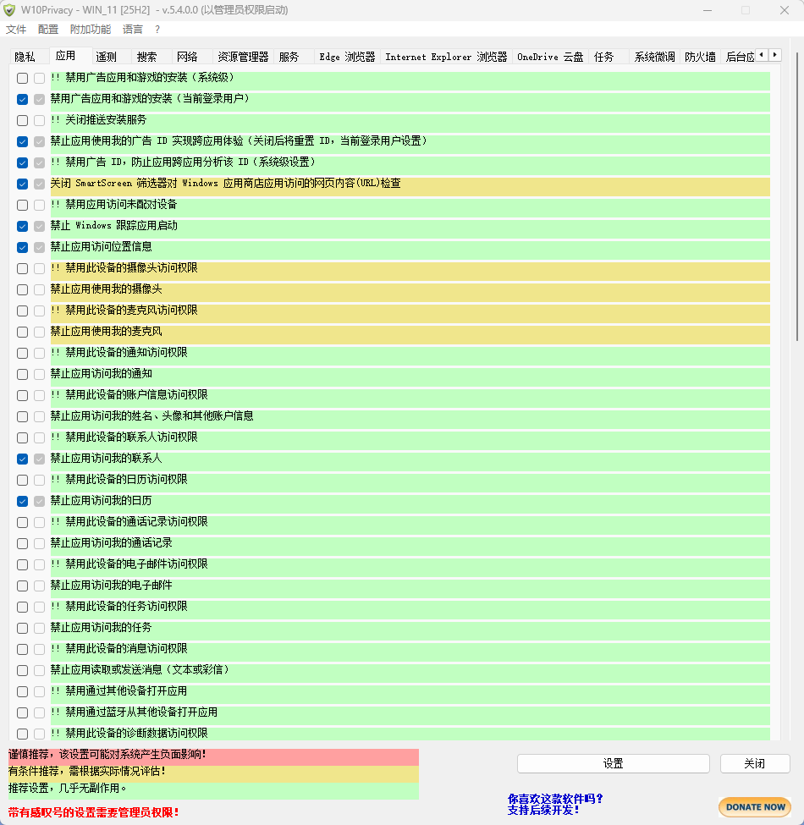Uncheck 禁止应用访问我的联系人
Image resolution: width=804 pixels, height=825 pixels.
[x=22, y=459]
